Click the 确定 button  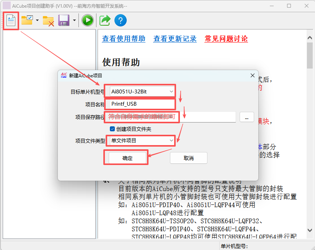coord(127,158)
